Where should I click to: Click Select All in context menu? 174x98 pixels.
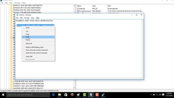point(38,44)
